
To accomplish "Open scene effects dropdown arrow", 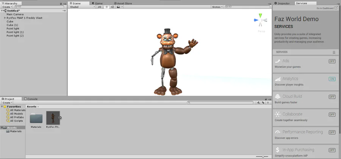I will coord(122,7).
